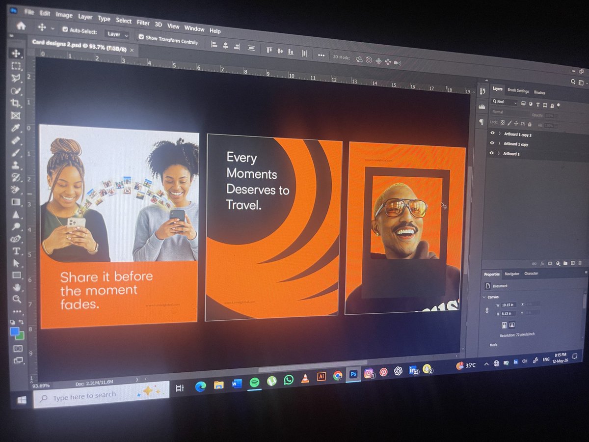Select the Gradient tool
Screen dimensions: 589x442
[16, 202]
